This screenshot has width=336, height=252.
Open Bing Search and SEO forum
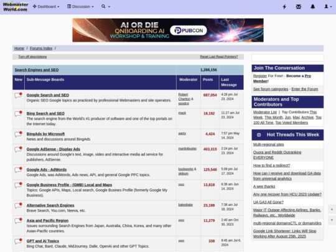tap(45, 113)
